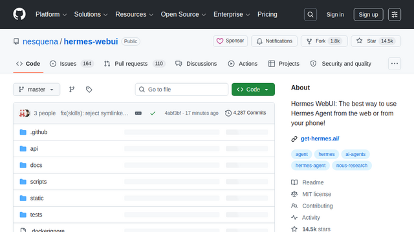Open the tags icon next to branches
Image resolution: width=414 pixels, height=232 pixels.
pos(89,90)
